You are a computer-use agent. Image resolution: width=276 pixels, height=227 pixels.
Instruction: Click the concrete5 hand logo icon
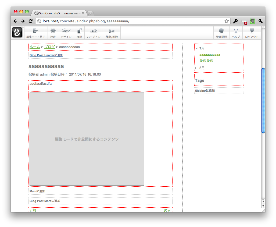click(x=17, y=33)
